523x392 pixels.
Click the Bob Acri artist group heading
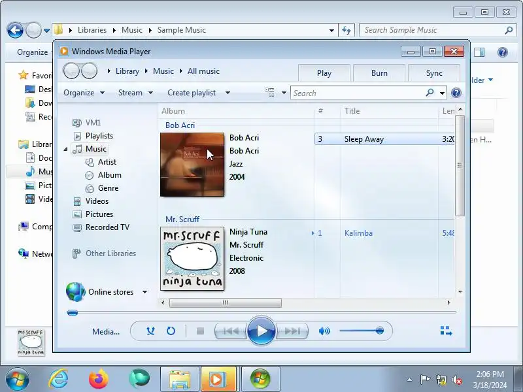(x=180, y=125)
